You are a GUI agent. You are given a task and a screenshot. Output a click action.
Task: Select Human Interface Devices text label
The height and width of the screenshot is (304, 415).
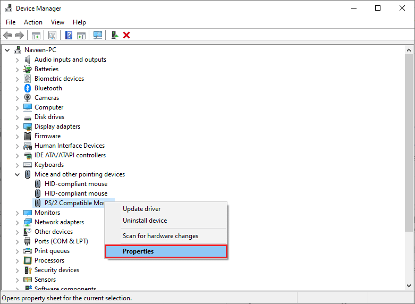pyautogui.click(x=70, y=146)
